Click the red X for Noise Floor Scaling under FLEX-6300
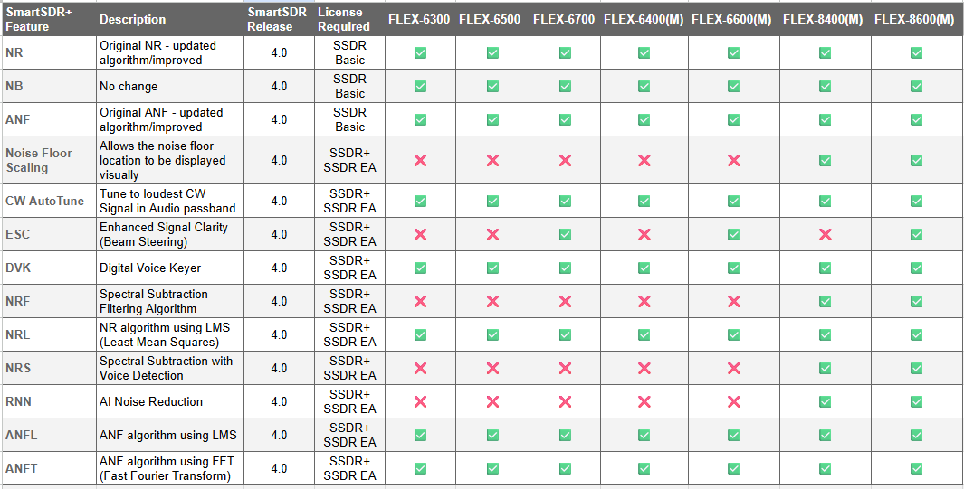 coord(421,161)
